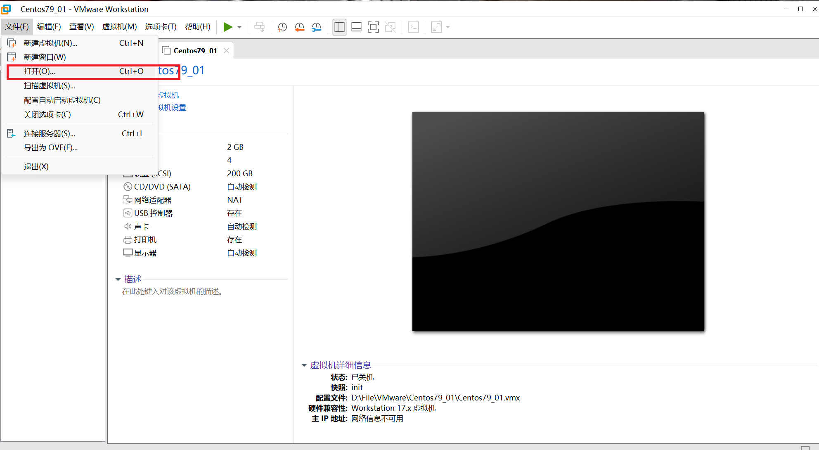Image resolution: width=819 pixels, height=450 pixels.
Task: Switch to the Centos79_01 tab
Action: pos(195,51)
